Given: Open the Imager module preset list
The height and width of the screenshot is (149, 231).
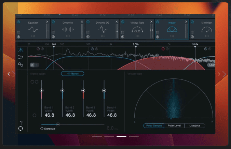Looking at the screenshot, I should (x=158, y=32).
